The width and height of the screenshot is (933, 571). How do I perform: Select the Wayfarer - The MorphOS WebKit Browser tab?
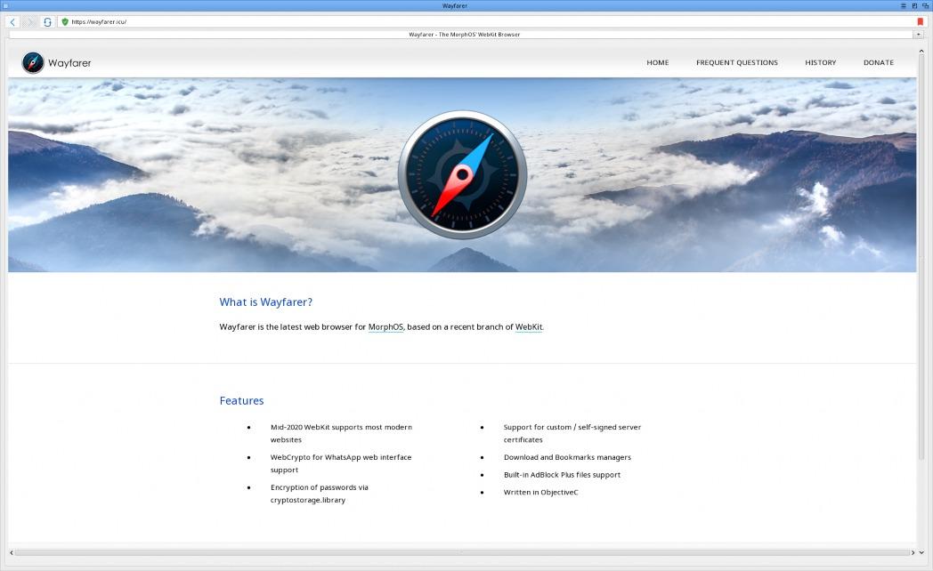[x=461, y=35]
